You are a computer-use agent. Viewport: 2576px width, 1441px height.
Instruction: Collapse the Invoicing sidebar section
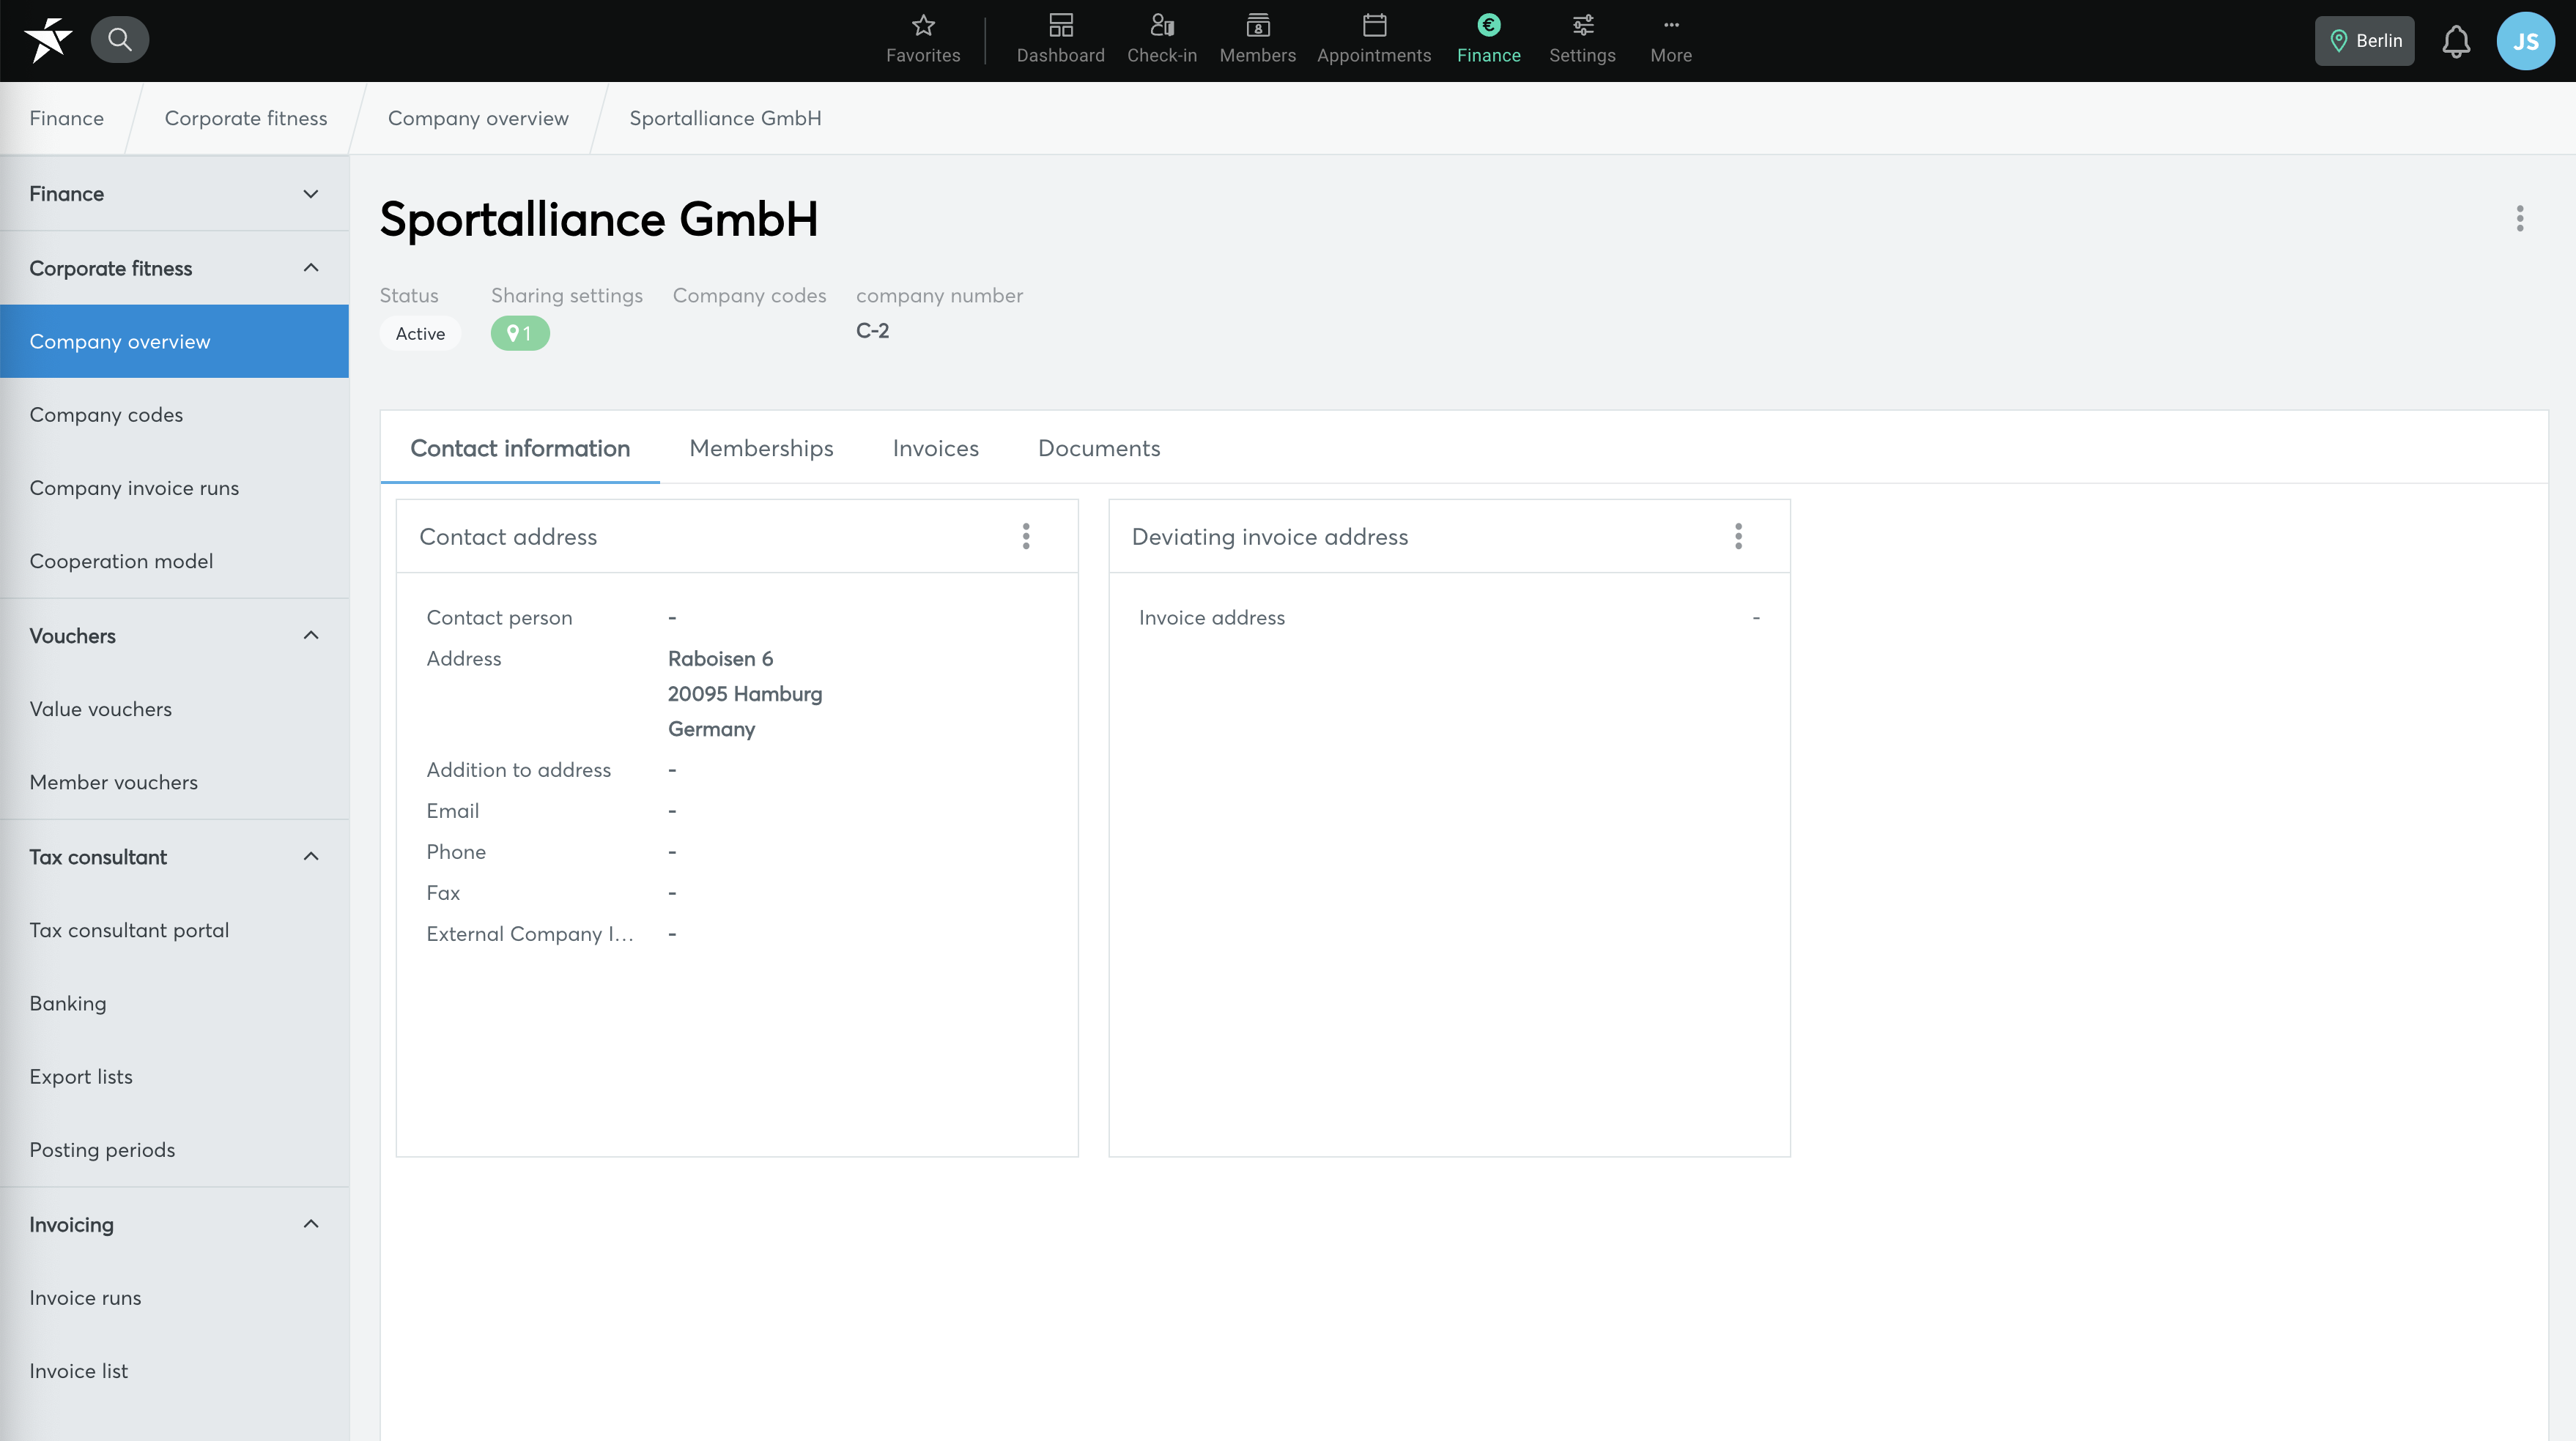(x=175, y=1224)
